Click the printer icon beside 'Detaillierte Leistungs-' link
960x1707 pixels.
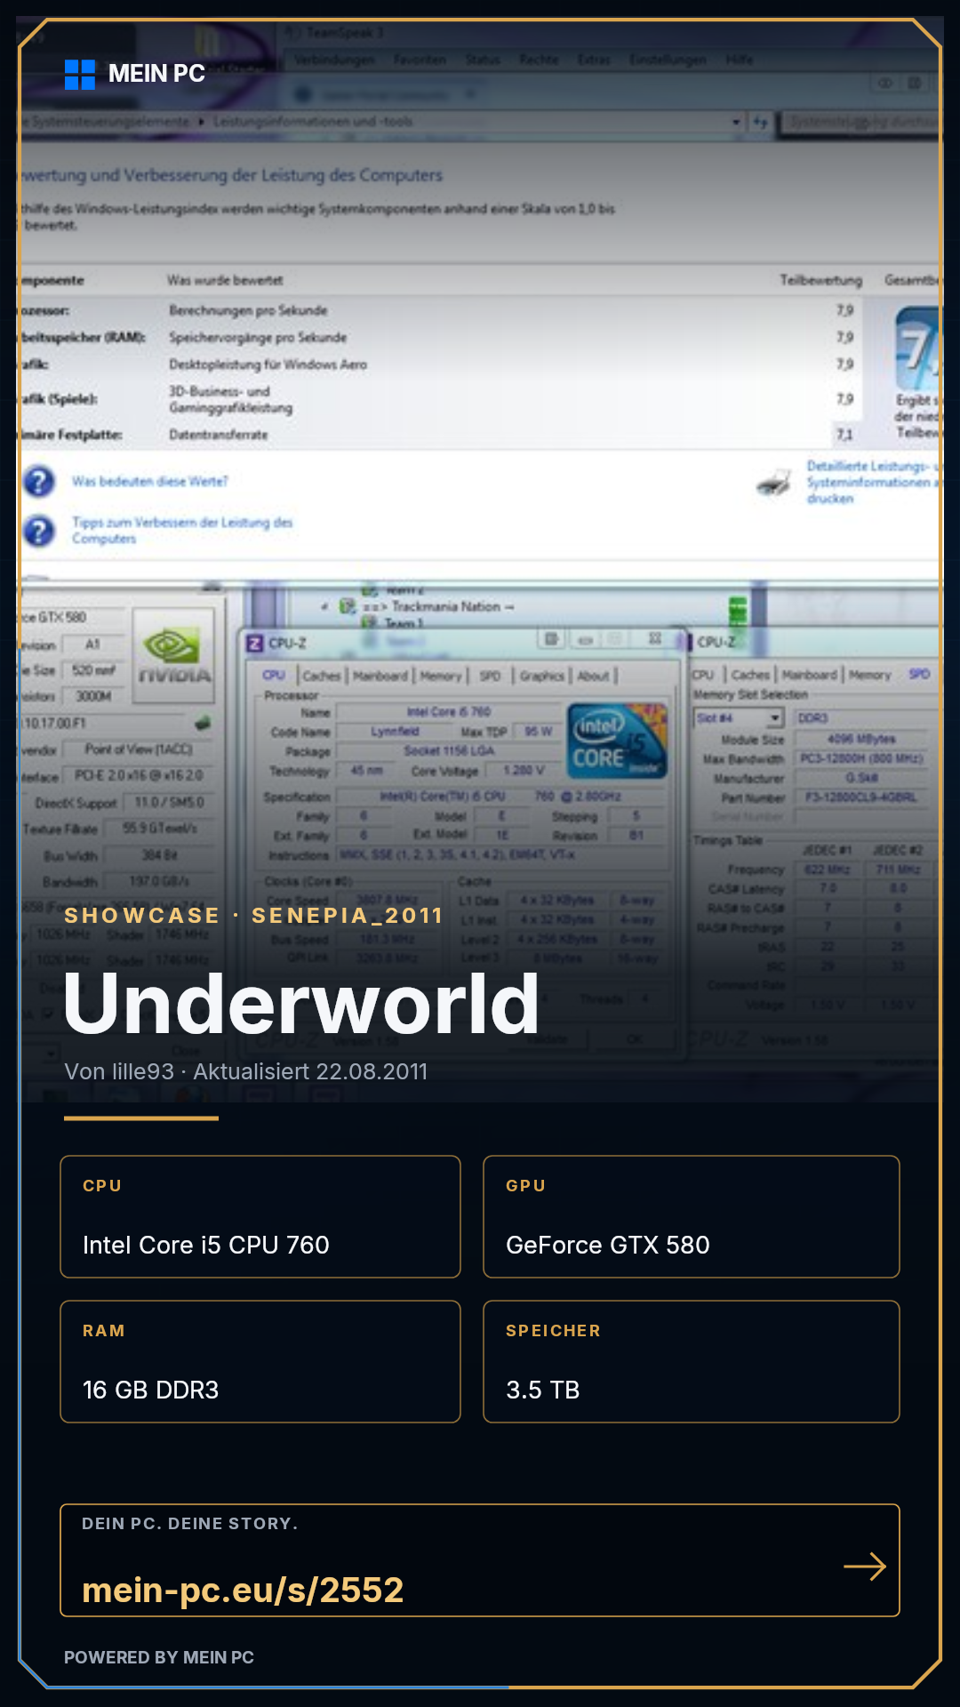(774, 483)
